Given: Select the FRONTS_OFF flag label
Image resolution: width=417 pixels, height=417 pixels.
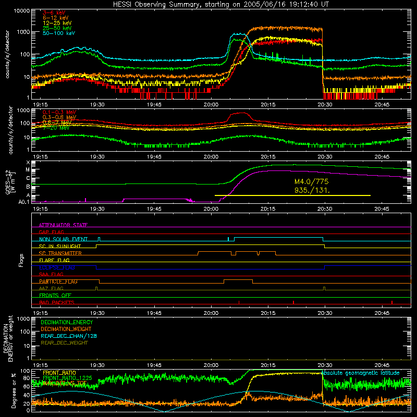Looking at the screenshot, I should [x=55, y=296].
